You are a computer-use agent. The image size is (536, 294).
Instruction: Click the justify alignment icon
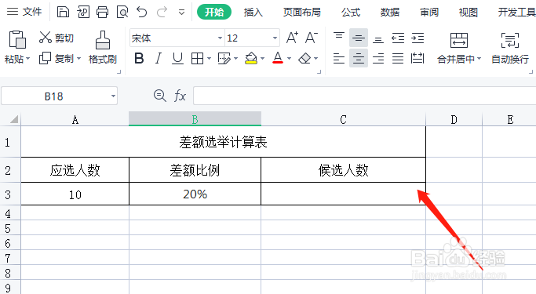[x=398, y=58]
